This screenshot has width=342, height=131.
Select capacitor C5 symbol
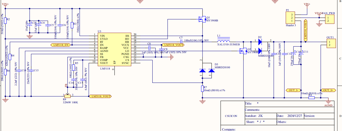pyautogui.click(x=48, y=25)
